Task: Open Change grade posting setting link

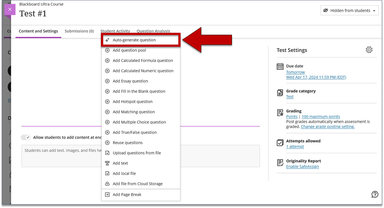Action: point(328,127)
